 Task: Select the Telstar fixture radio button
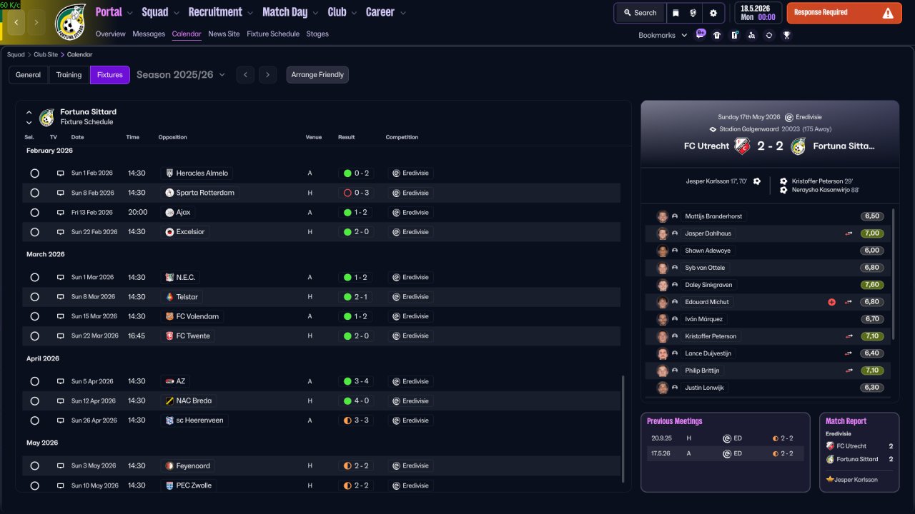pos(34,297)
